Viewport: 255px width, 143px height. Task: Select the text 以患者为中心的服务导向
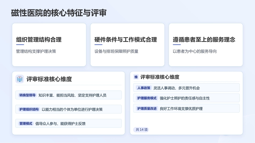tap(195, 51)
